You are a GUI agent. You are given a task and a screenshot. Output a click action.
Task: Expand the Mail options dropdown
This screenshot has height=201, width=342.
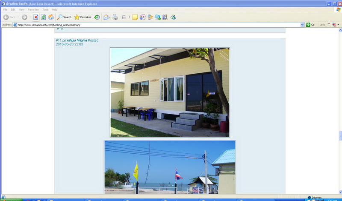click(110, 17)
